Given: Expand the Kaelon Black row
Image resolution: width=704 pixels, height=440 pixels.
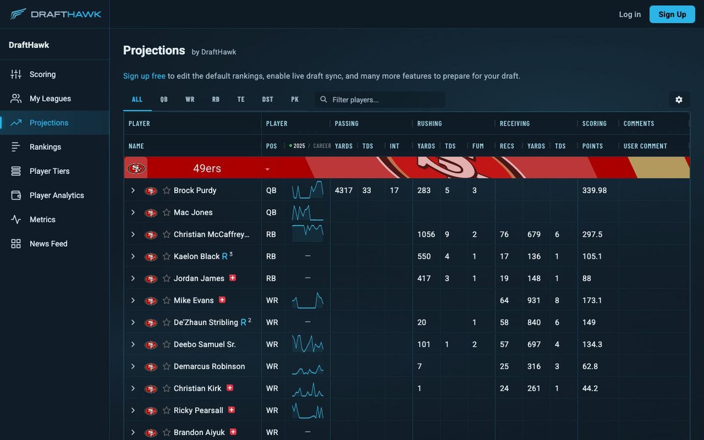Looking at the screenshot, I should tap(133, 256).
